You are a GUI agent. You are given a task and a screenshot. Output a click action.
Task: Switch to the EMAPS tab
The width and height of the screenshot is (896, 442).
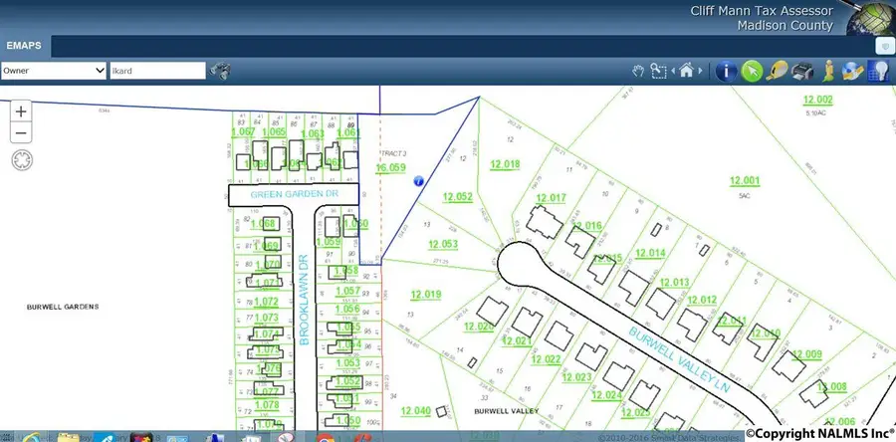coord(23,46)
